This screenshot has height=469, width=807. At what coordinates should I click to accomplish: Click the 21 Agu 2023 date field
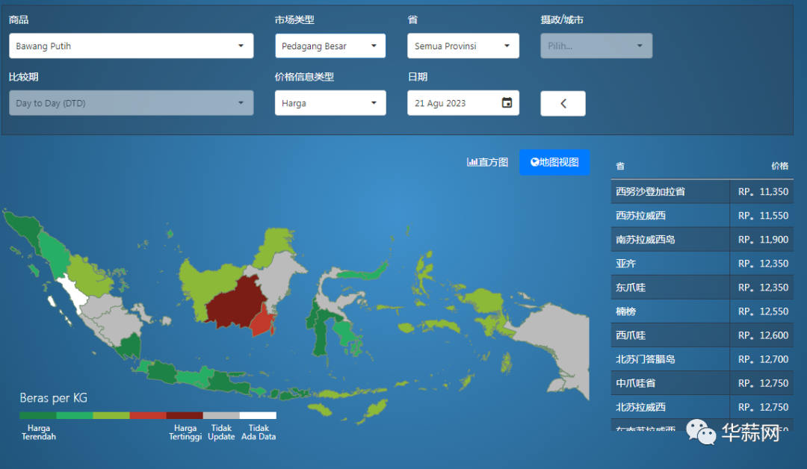pos(452,103)
